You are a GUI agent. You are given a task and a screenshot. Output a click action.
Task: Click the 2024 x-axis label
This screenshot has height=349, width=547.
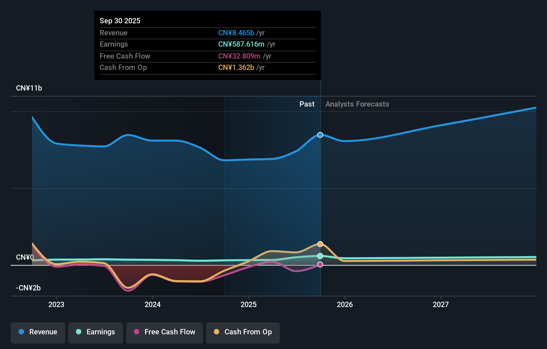pos(153,304)
